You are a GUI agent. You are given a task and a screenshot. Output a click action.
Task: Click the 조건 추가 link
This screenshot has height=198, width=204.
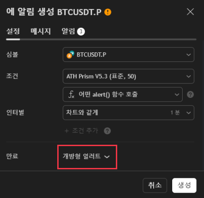click(85, 131)
